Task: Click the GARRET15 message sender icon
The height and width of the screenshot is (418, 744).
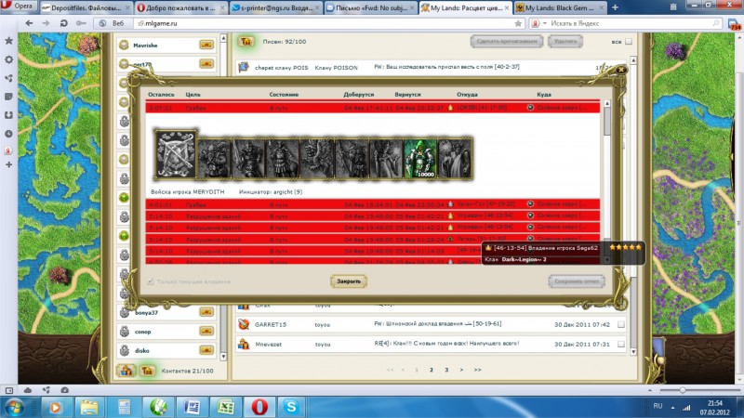Action: pos(244,324)
